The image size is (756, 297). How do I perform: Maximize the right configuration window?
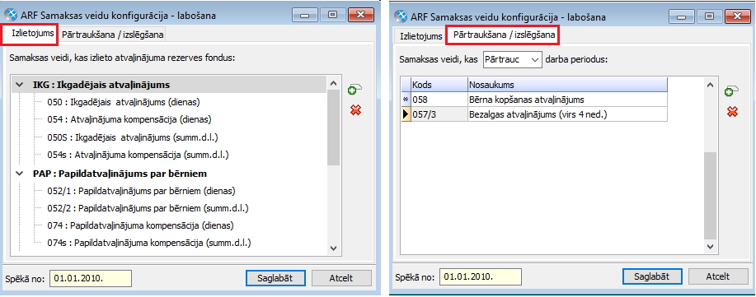tap(708, 16)
